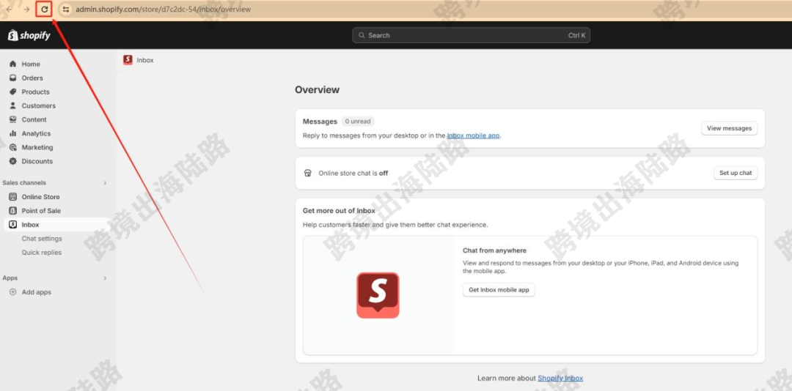792x391 pixels.
Task: Click Inbox breadcrumb text in header
Action: click(145, 60)
